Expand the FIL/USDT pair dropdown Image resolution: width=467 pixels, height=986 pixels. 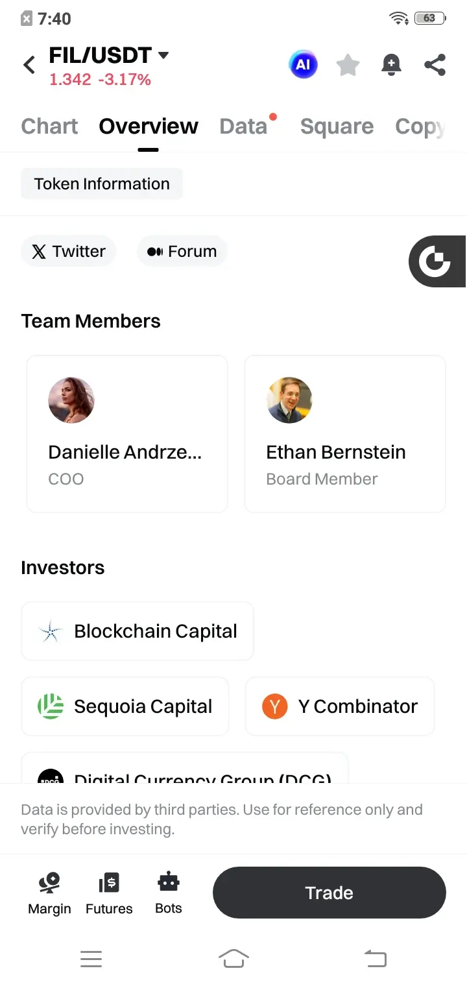(163, 56)
